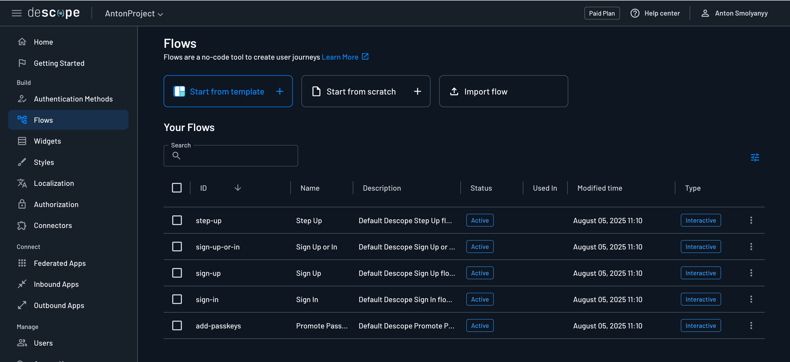Screen dimensions: 790x362
Task: Click the Widgets icon in Build section
Action: [x=22, y=141]
